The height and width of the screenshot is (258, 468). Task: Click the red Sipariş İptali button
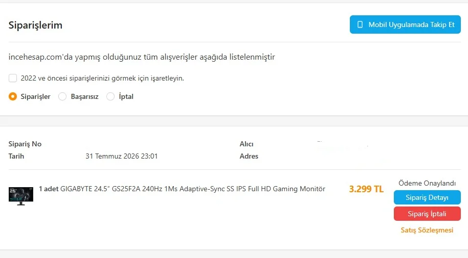coord(427,214)
